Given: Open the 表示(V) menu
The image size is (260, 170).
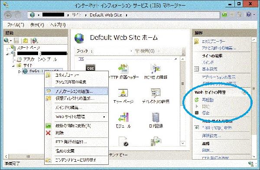Looking at the screenshot, I should (x=37, y=25).
